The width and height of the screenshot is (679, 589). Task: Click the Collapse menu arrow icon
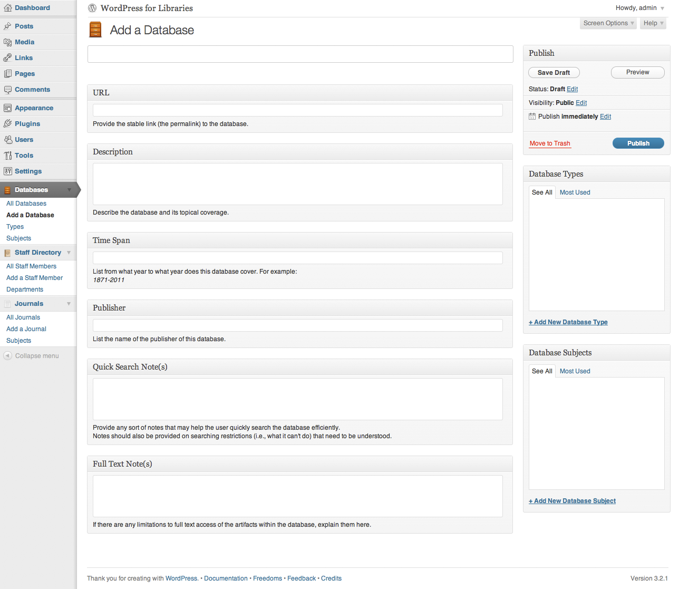(x=7, y=356)
